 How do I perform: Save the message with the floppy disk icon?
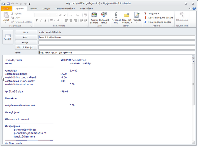(8, 4)
